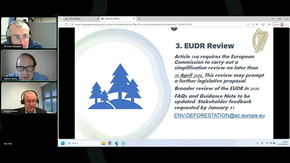The height and width of the screenshot is (163, 290).
Task: Click the blue forest trees graphic
Action: point(116,86)
